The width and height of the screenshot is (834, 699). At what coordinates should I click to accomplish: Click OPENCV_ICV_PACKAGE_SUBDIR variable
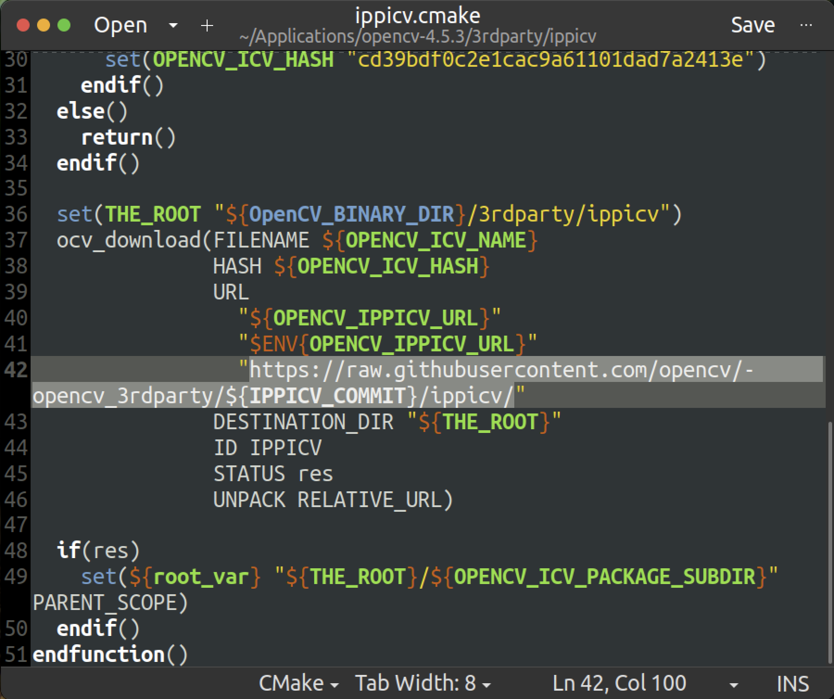click(x=604, y=577)
